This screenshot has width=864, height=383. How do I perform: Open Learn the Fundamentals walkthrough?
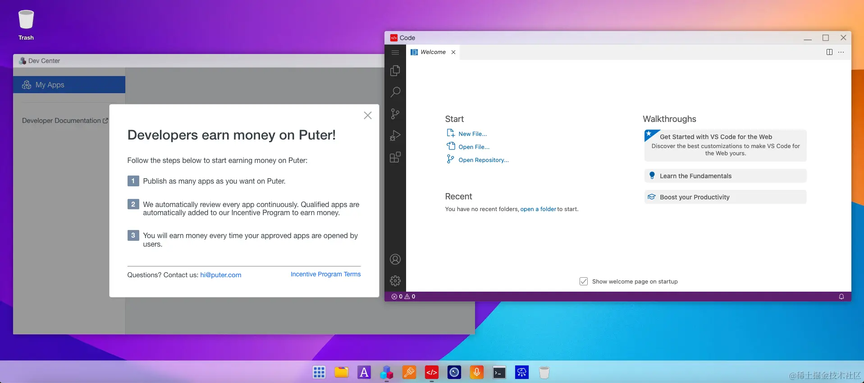point(725,176)
